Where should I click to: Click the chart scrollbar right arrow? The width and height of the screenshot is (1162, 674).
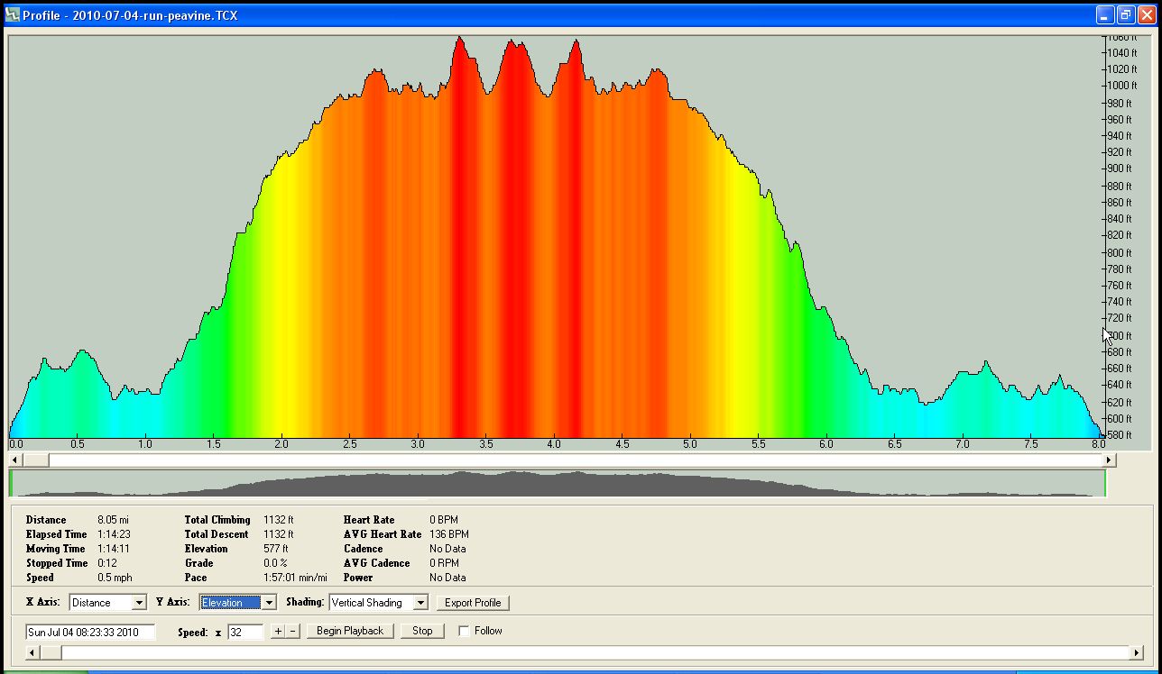[1110, 460]
